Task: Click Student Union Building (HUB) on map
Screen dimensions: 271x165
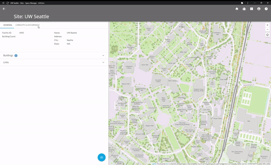Action: point(199,90)
